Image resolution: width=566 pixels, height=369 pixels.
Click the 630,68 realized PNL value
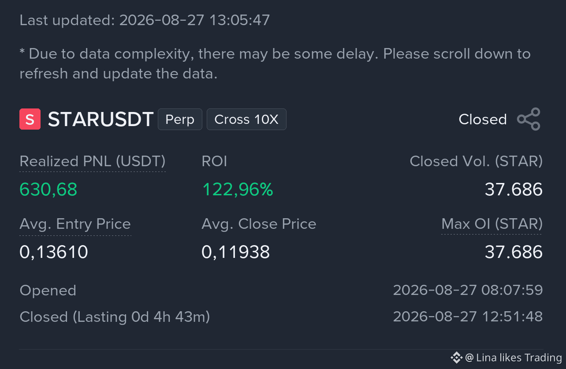tap(48, 190)
